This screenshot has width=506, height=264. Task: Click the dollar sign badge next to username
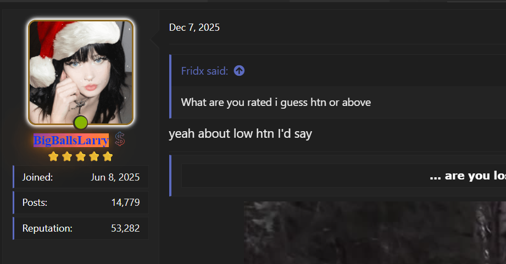(x=120, y=139)
